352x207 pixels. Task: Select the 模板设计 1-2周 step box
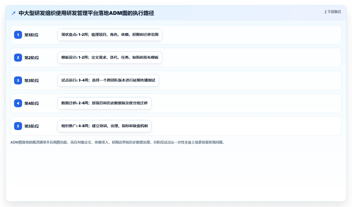(x=110, y=58)
